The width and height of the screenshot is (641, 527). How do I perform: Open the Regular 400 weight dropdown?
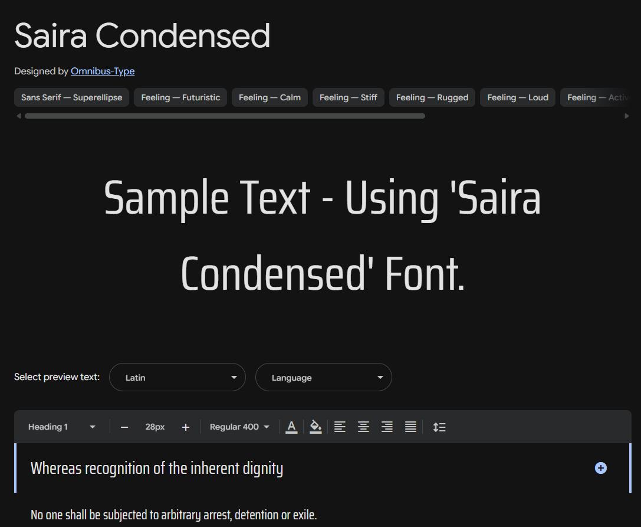239,427
